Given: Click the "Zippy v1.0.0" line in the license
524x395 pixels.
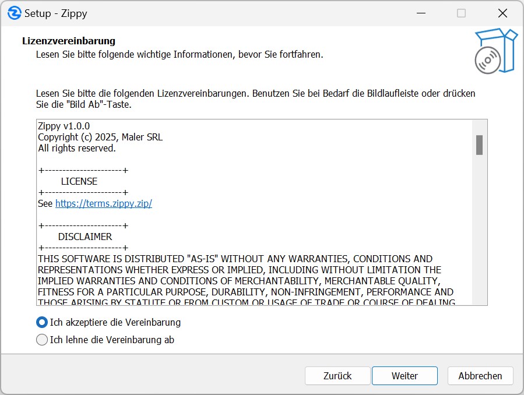Looking at the screenshot, I should (64, 126).
